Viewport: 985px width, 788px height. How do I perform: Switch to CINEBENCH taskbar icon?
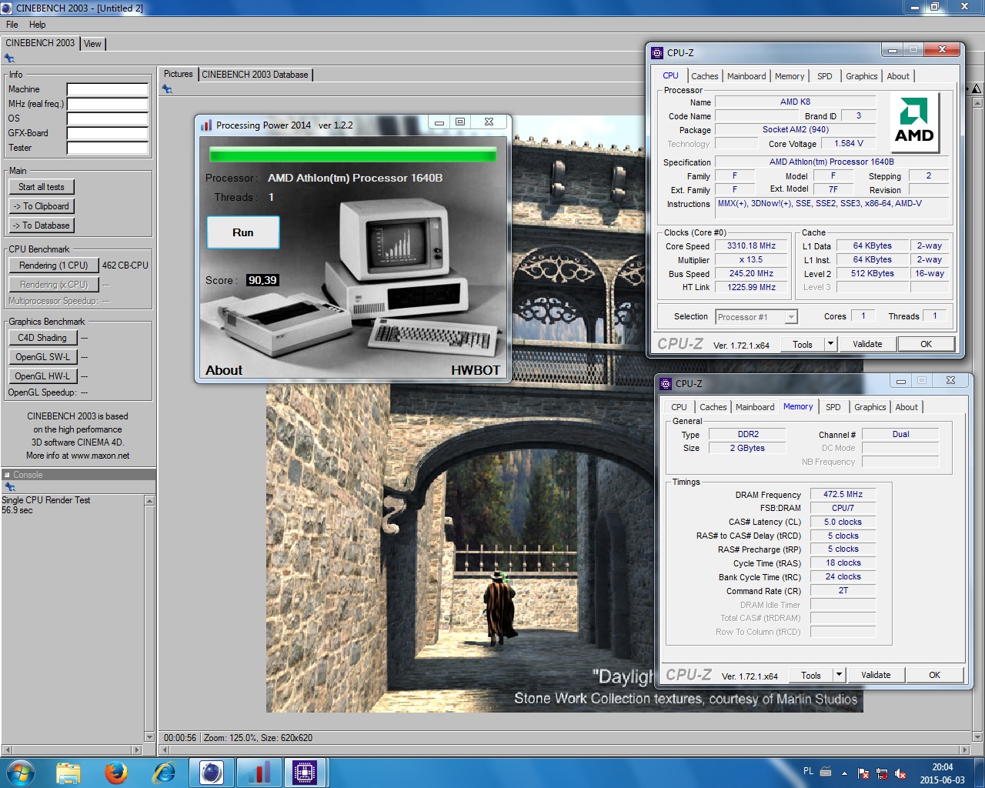click(x=212, y=773)
